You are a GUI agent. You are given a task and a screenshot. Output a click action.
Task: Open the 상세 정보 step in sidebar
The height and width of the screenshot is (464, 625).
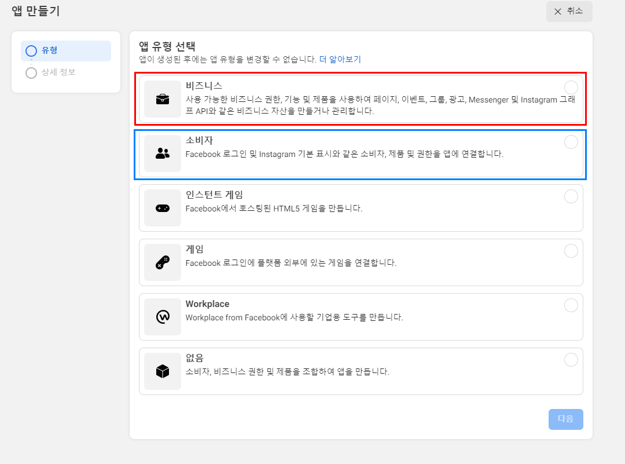[66, 72]
